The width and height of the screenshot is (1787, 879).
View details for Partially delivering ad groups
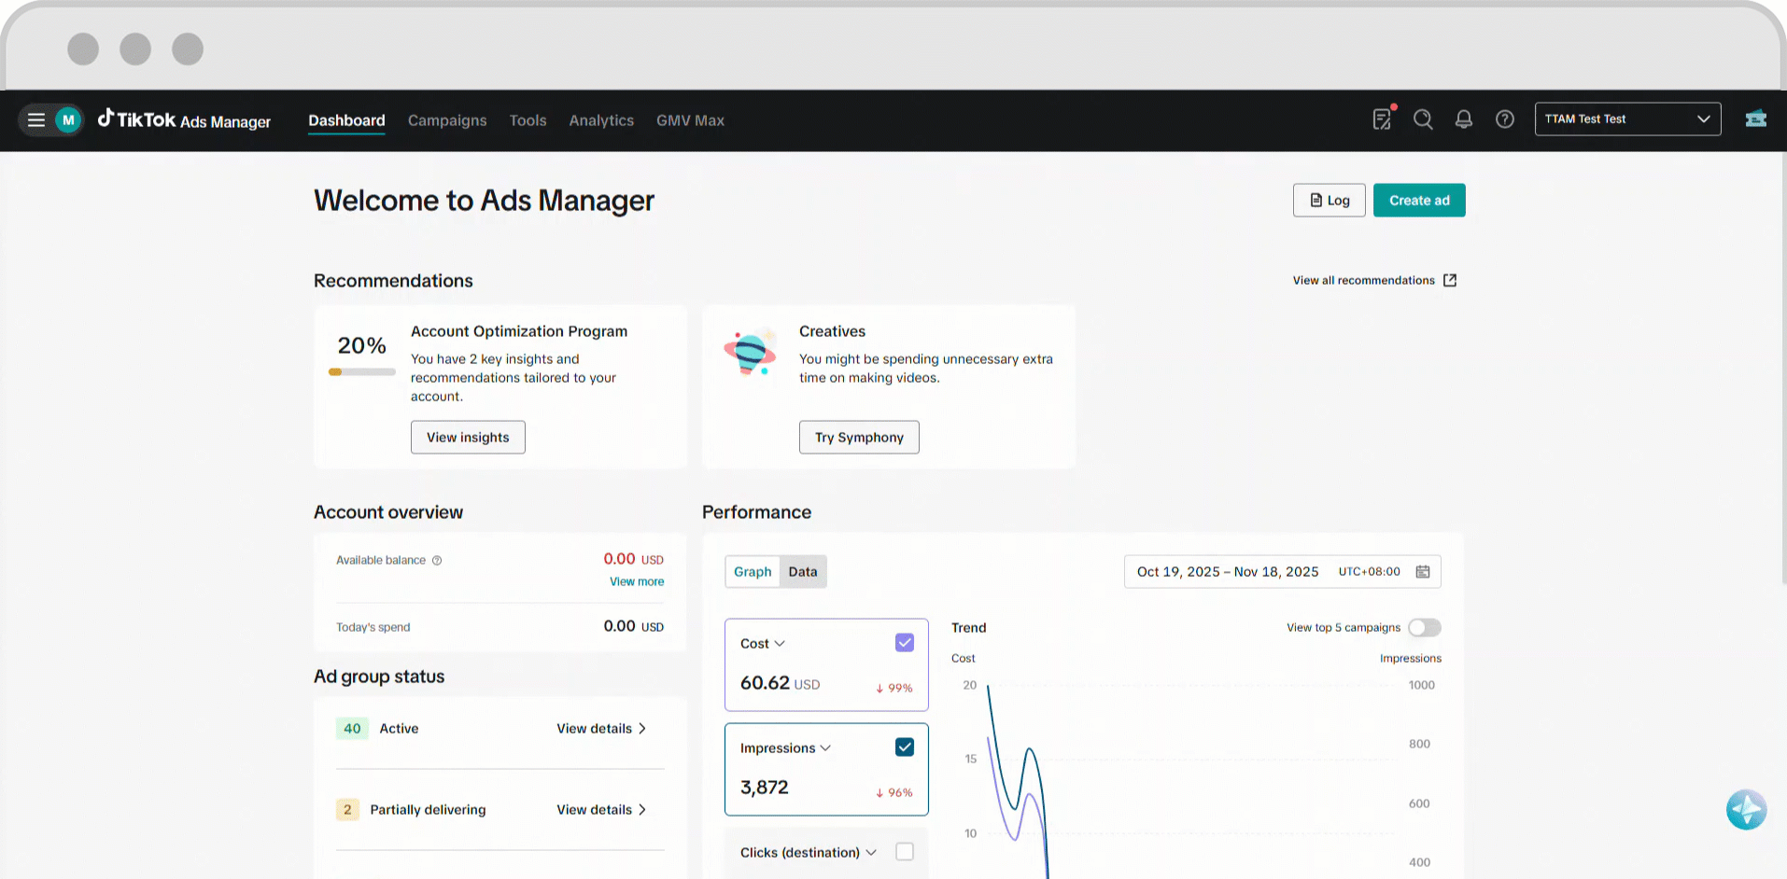601,809
